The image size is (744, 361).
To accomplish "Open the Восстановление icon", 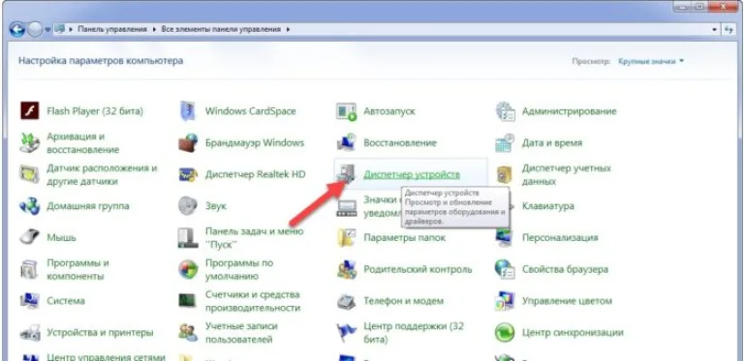I will 347,143.
